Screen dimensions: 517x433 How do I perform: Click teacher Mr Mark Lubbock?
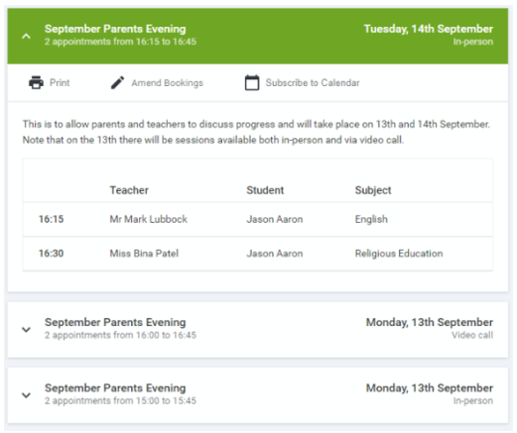point(149,219)
